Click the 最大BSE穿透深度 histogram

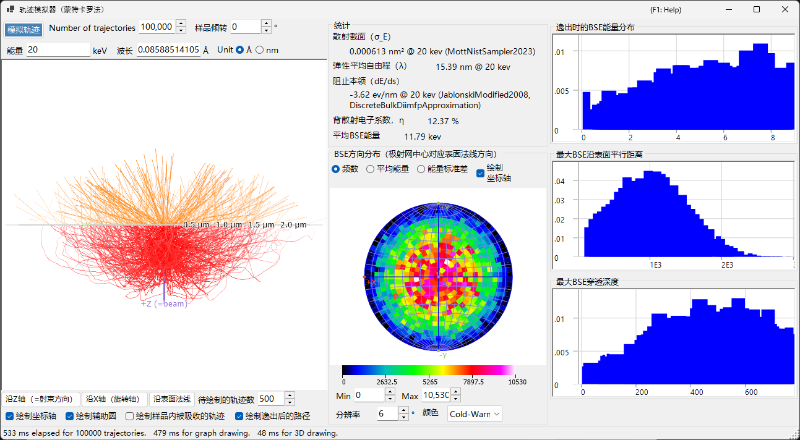point(673,342)
